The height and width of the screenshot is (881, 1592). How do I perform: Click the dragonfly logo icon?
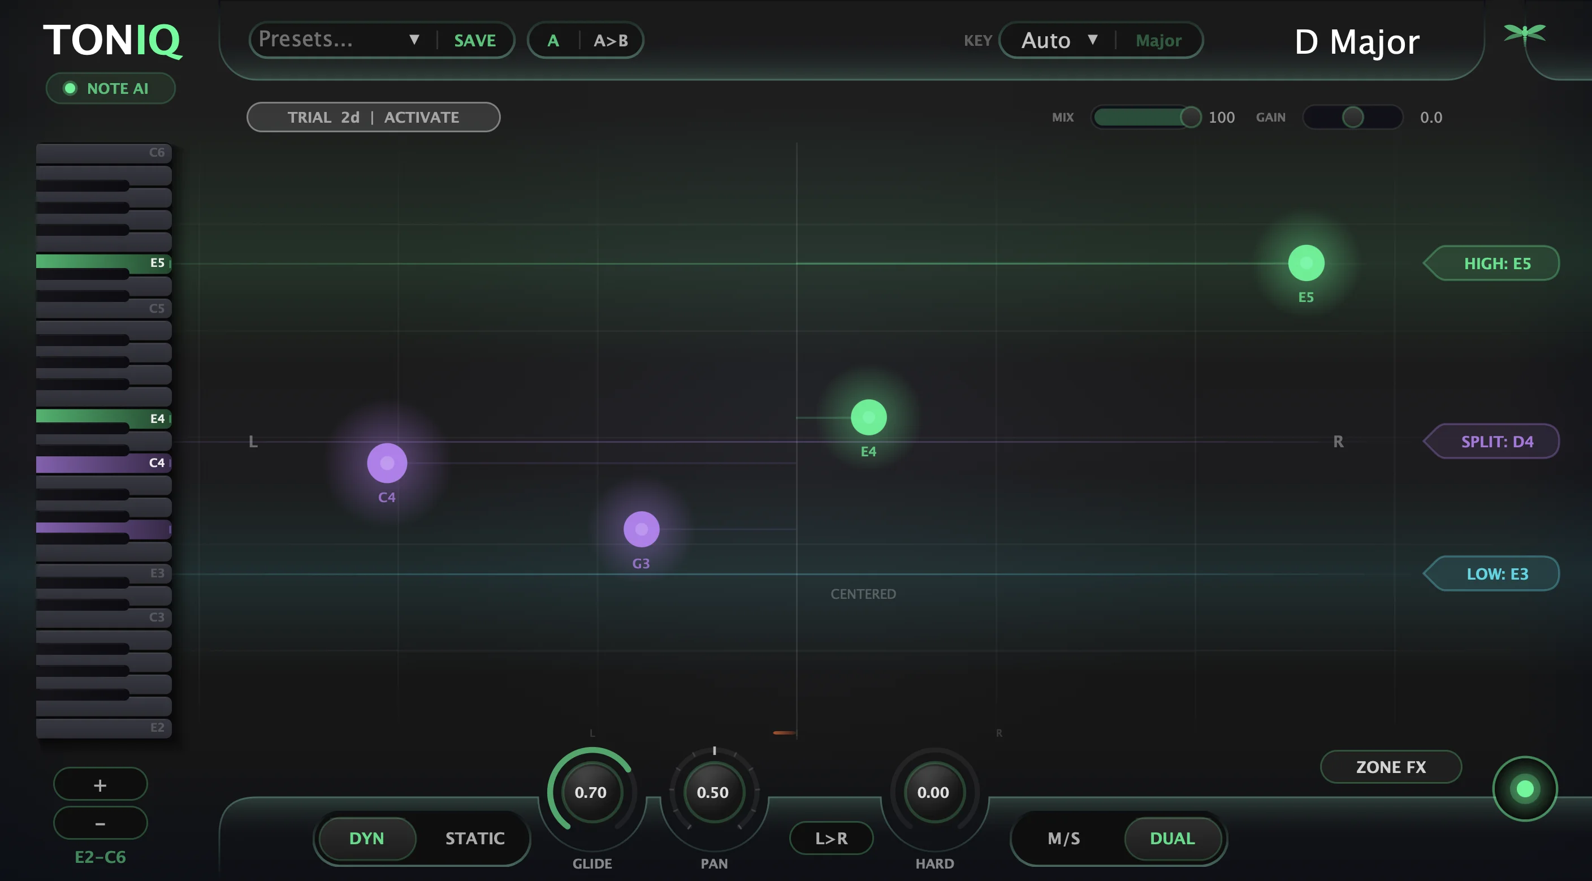tap(1525, 34)
